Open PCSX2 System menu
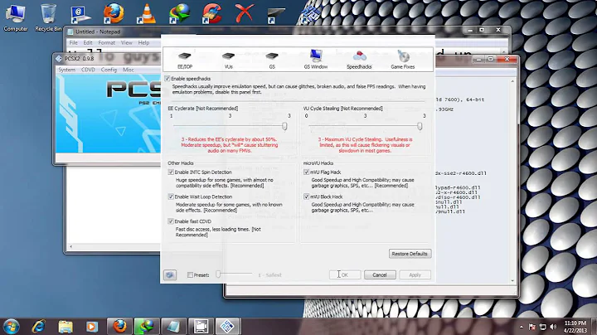This screenshot has width=597, height=335. tap(66, 70)
